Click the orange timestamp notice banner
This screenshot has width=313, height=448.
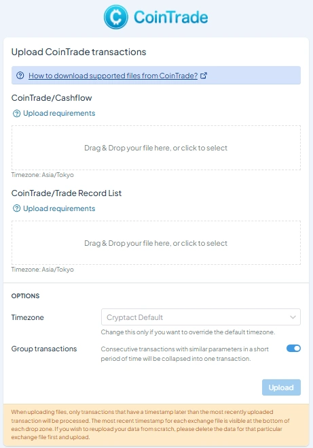click(156, 425)
